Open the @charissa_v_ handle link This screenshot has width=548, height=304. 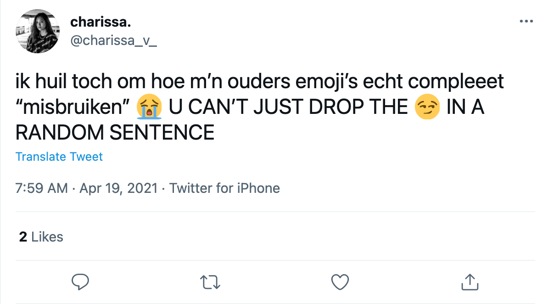(113, 40)
